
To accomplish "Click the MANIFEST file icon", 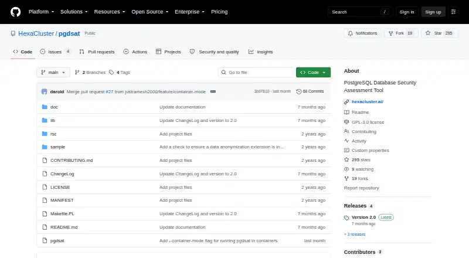I will coord(45,200).
